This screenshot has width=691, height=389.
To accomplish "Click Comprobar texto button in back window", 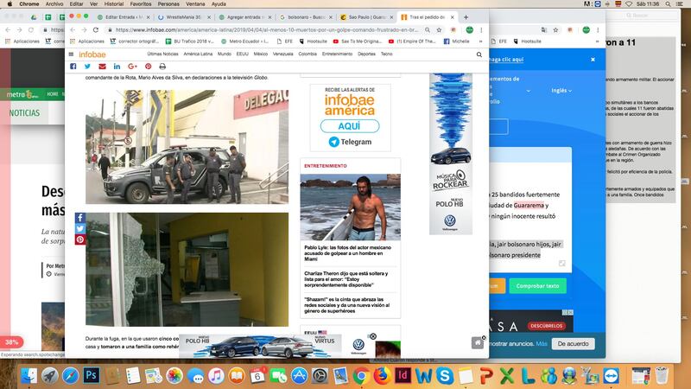I will pos(537,286).
